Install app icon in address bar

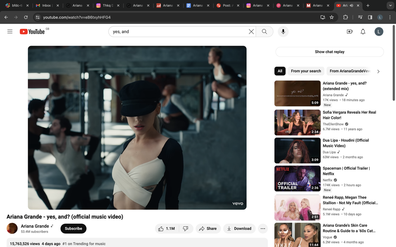(x=323, y=17)
